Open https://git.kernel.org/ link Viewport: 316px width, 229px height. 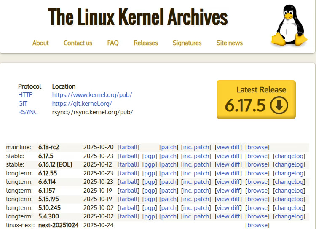tap(82, 104)
